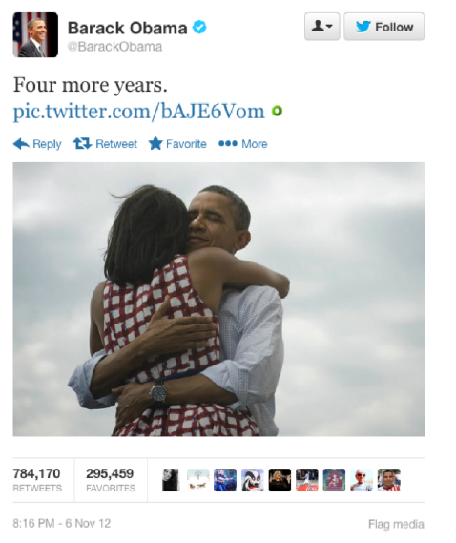The width and height of the screenshot is (456, 543).
Task: Open the More ellipsis options
Action: pos(243,144)
